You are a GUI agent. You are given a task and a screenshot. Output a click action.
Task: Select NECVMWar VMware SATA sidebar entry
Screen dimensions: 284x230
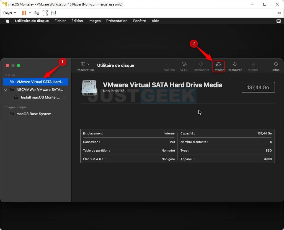pos(36,89)
